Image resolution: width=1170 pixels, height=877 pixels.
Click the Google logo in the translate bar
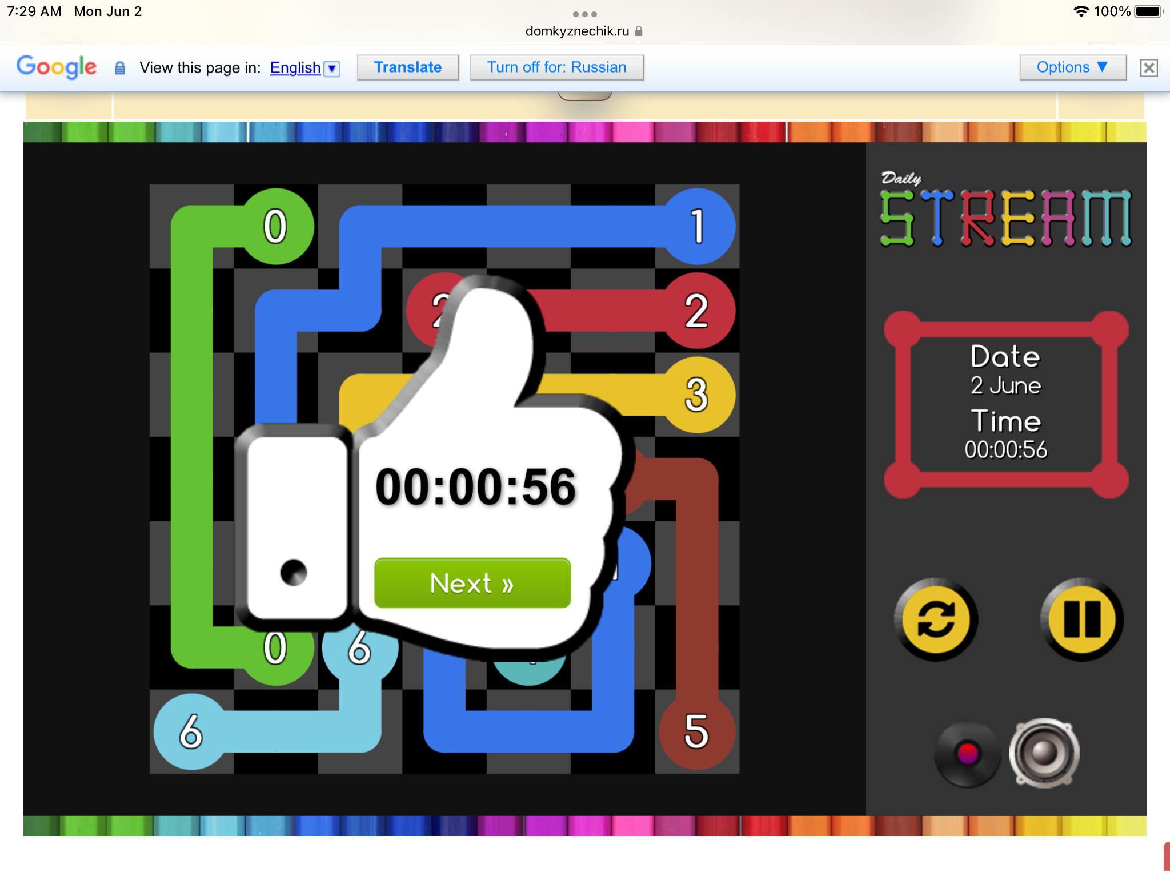(x=57, y=67)
